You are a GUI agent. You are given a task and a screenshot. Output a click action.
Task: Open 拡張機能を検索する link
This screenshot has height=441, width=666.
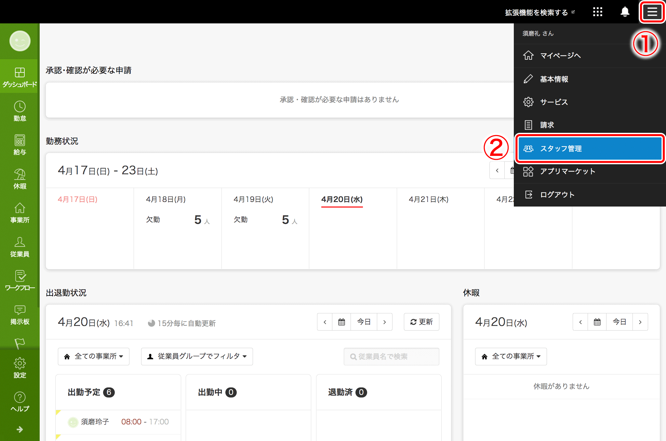coord(539,12)
